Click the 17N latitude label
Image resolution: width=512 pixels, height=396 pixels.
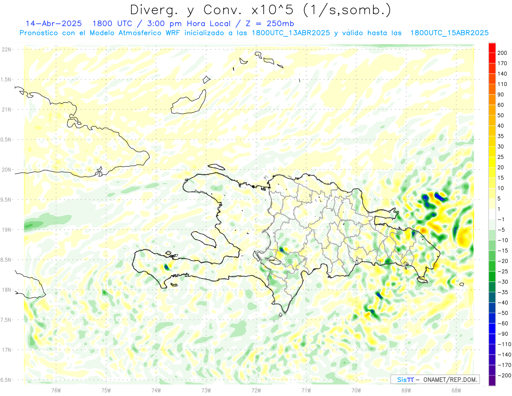6,349
